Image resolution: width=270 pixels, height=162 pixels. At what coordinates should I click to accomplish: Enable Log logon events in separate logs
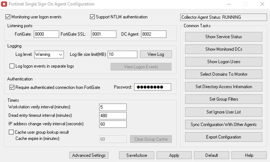[x=12, y=66]
